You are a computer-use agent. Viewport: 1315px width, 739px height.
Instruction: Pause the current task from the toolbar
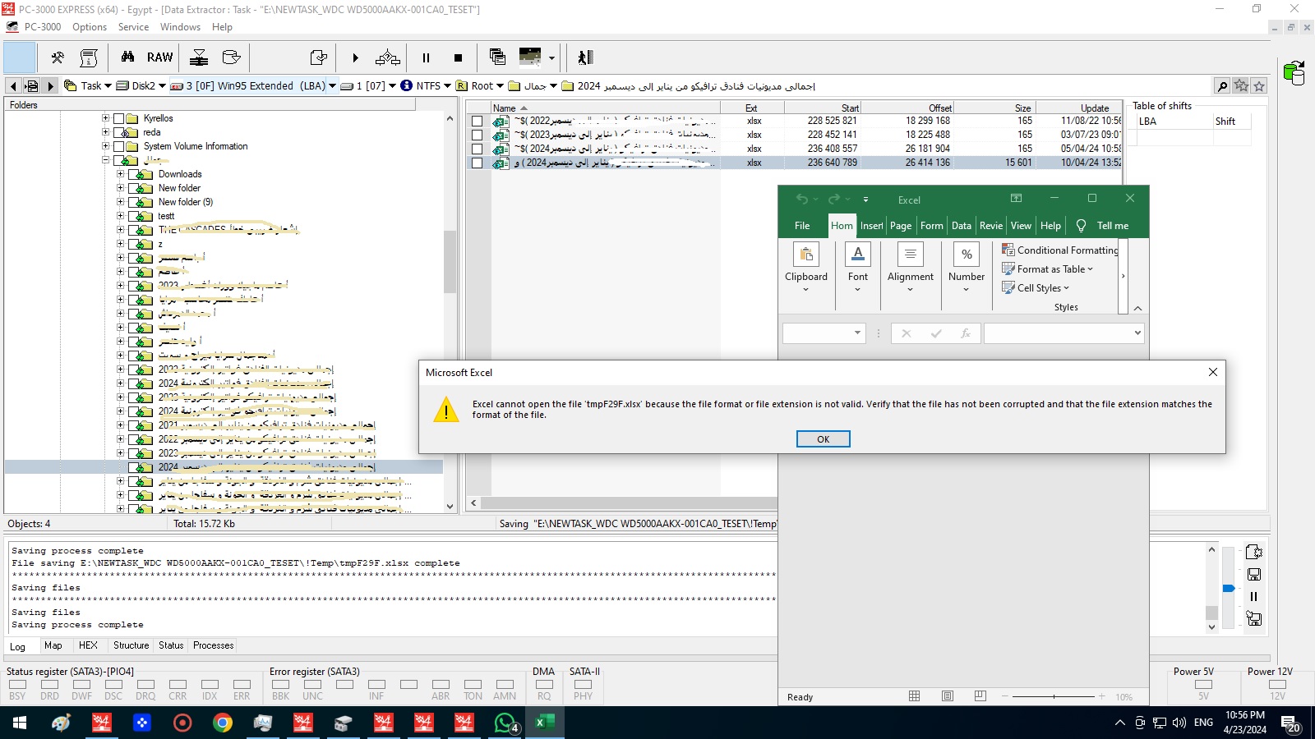click(426, 57)
